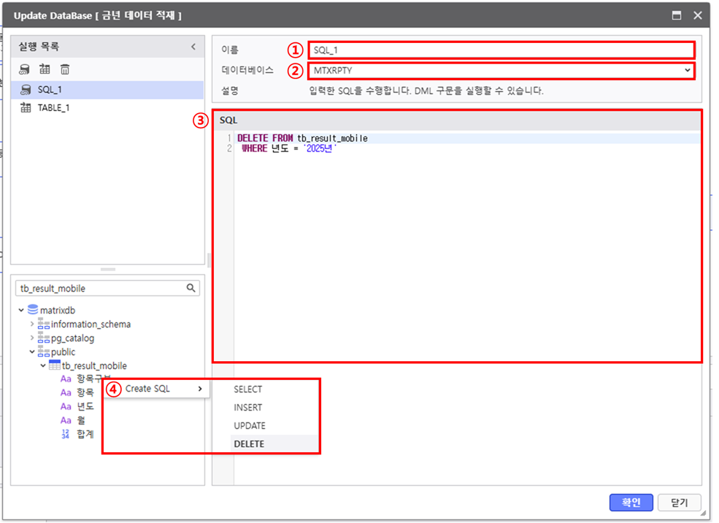The height and width of the screenshot is (523, 719).
Task: Choose SELECT from Create SQL submenu
Action: point(247,390)
